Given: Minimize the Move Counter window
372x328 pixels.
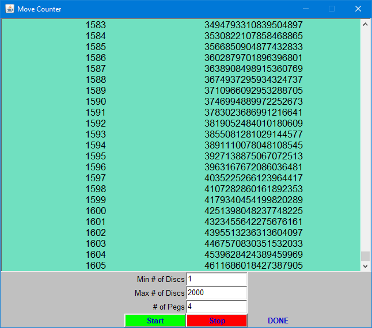Looking at the screenshot, I should [x=305, y=9].
